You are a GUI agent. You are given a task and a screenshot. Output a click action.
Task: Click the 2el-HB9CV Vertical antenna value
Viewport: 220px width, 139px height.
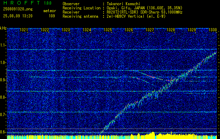[x=136, y=16]
